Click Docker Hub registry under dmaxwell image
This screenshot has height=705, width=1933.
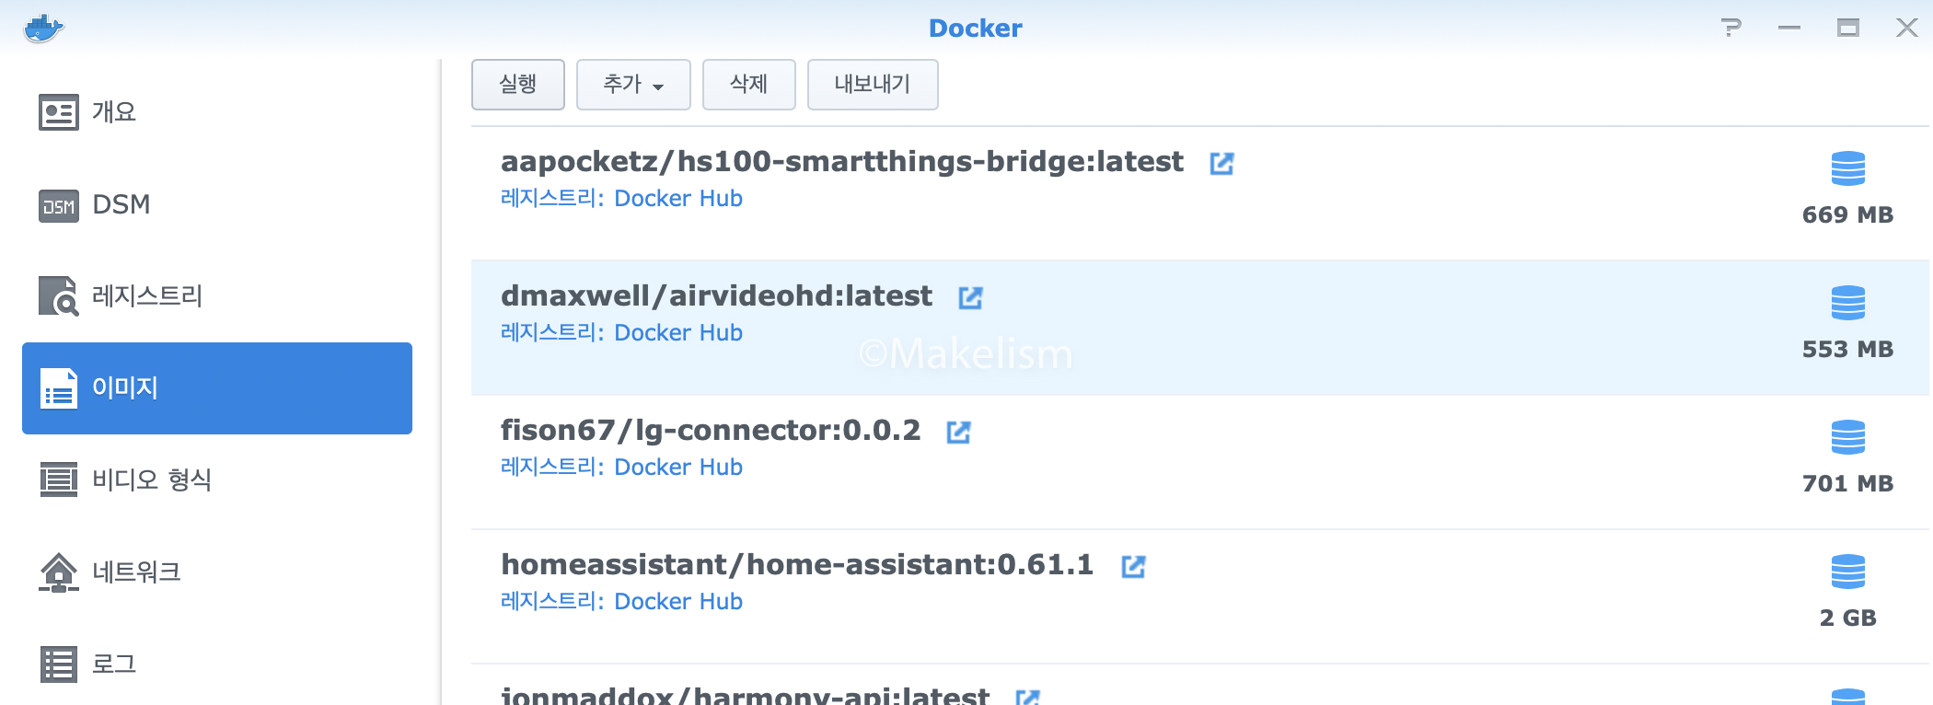tap(677, 333)
